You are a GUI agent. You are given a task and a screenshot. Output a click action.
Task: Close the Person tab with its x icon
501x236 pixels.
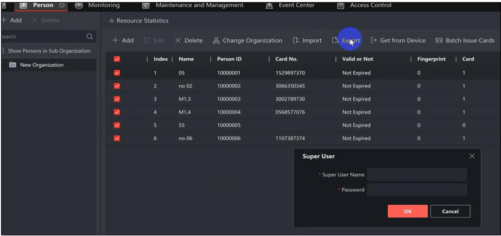coord(61,6)
